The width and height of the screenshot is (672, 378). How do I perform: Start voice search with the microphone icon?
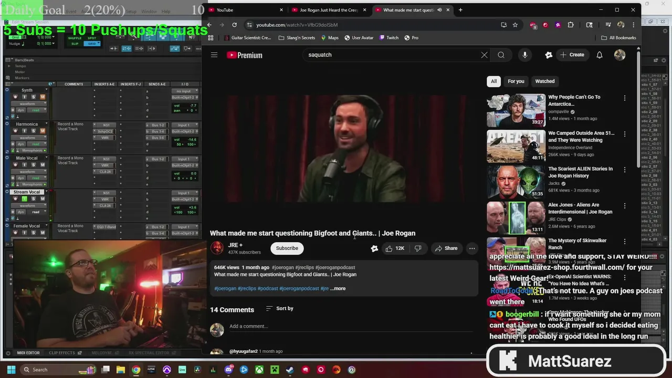[x=524, y=55]
